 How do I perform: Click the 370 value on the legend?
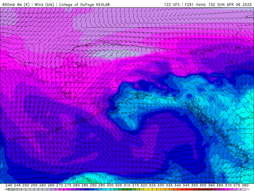coord(228,185)
